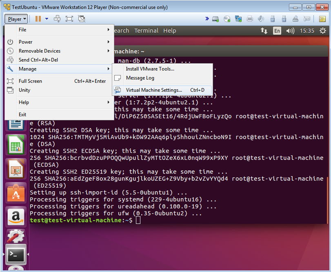Click the printer device icon
Image resolution: width=331 pixels, height=272 pixels.
click(x=250, y=19)
